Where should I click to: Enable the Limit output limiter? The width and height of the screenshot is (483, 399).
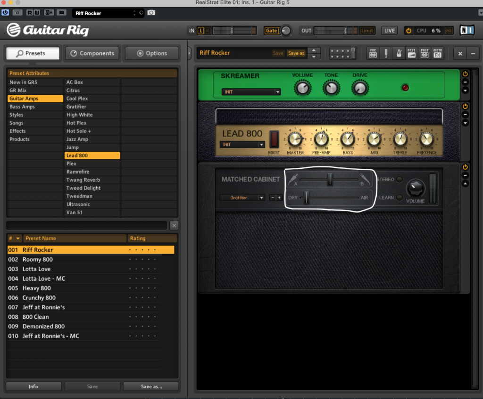click(366, 31)
